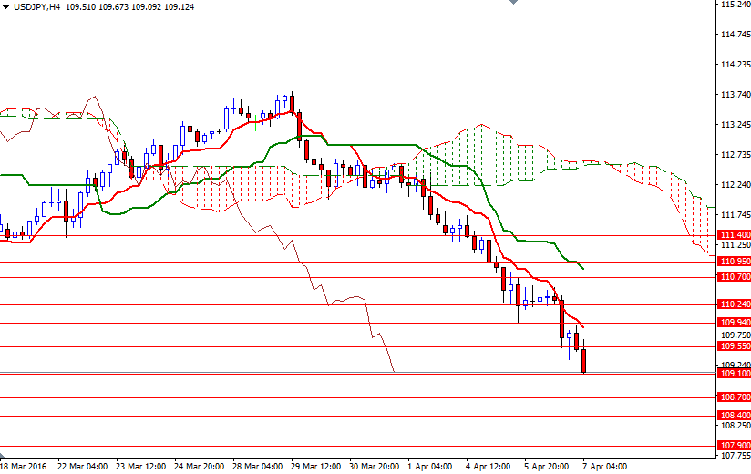The height and width of the screenshot is (474, 751).
Task: Click the 5 Apr 20:00 time label
Action: (x=547, y=467)
